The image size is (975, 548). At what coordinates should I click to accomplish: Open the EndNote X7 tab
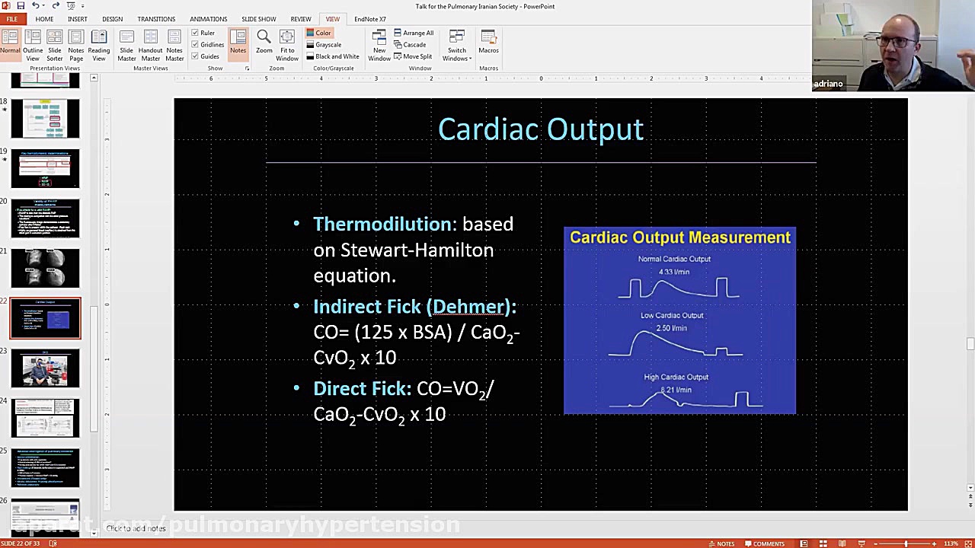coord(370,19)
